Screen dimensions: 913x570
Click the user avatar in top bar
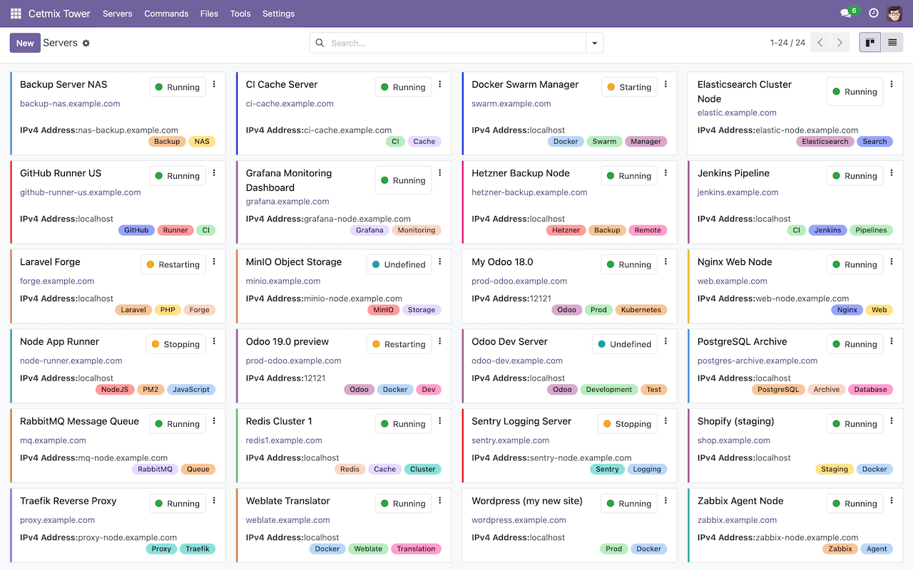(x=894, y=14)
